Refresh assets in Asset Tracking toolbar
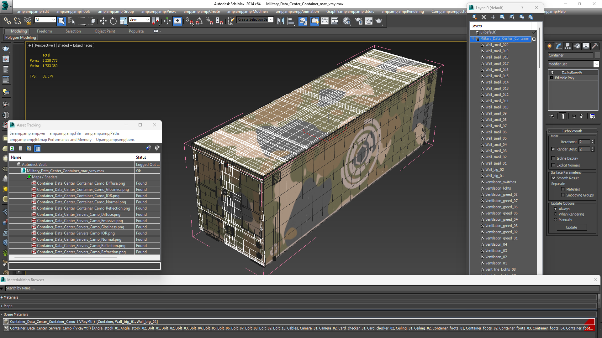 click(x=12, y=149)
